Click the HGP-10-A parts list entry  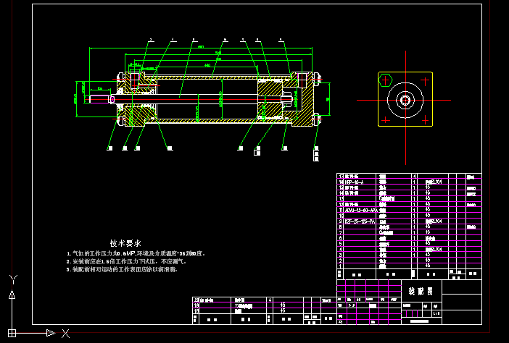355,182
